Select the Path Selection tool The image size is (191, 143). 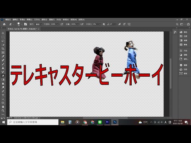tap(3, 99)
